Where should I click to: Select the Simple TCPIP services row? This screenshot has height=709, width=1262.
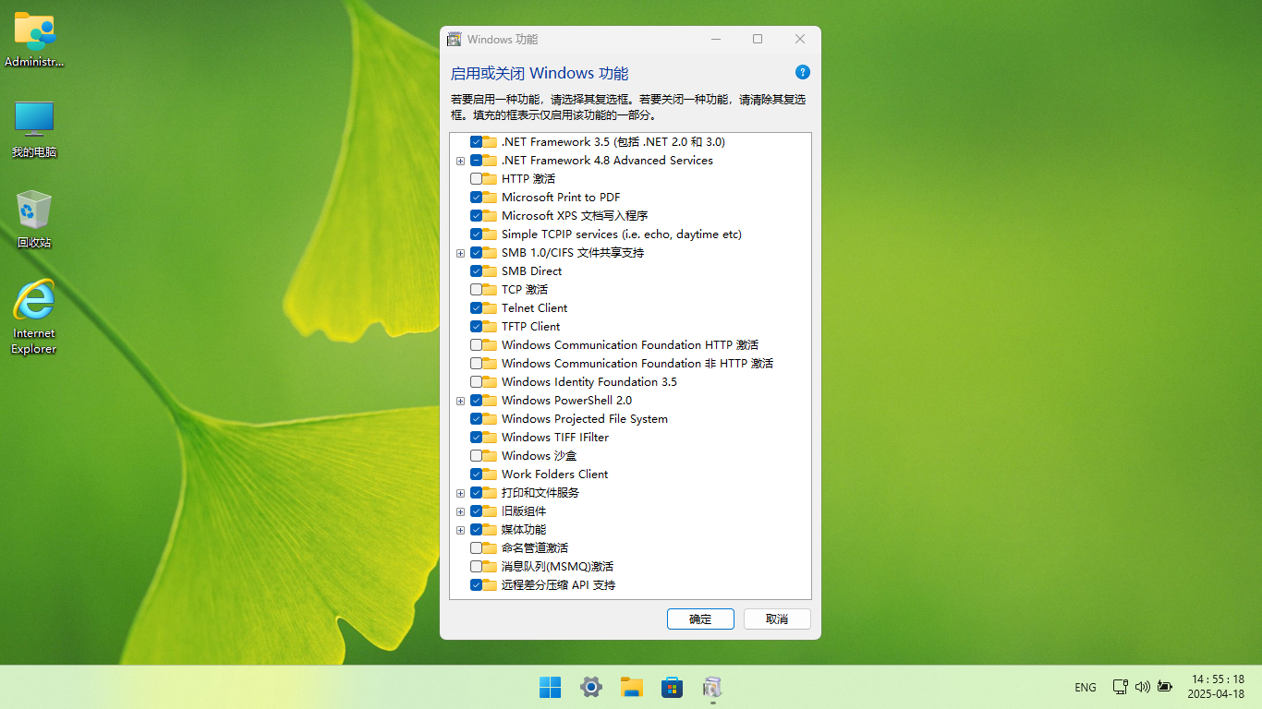coord(622,234)
